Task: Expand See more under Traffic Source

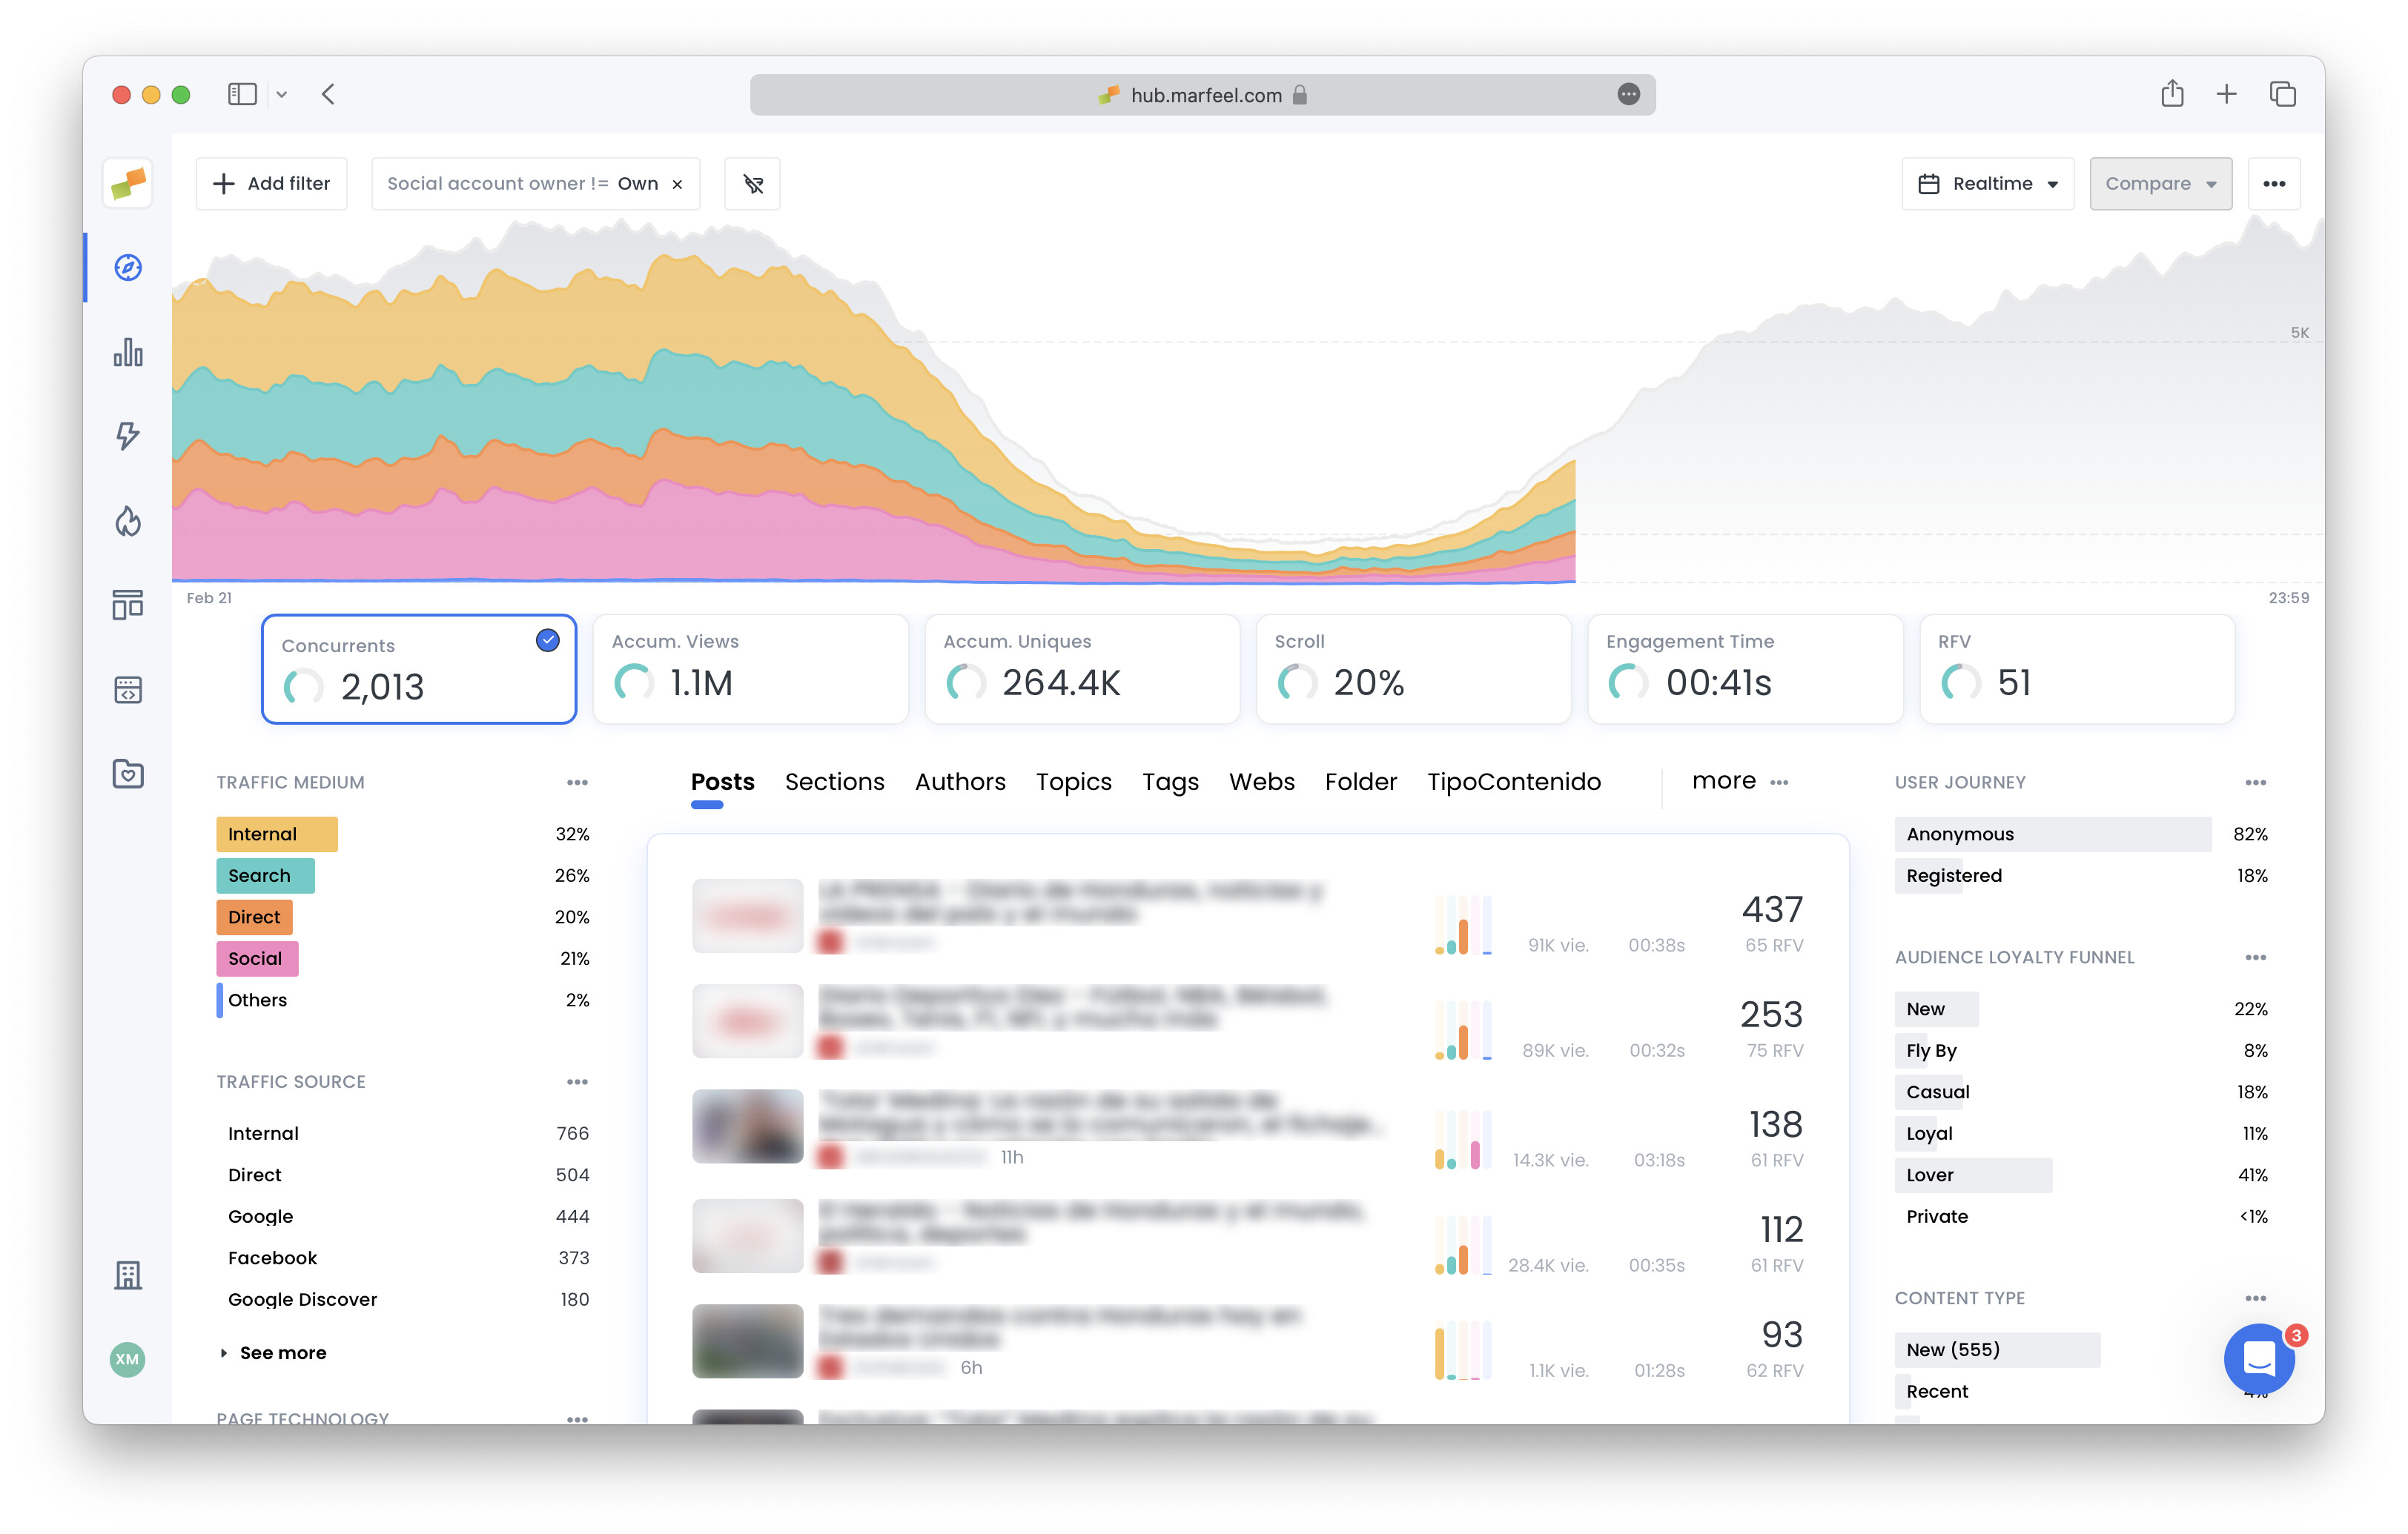Action: (x=283, y=1352)
